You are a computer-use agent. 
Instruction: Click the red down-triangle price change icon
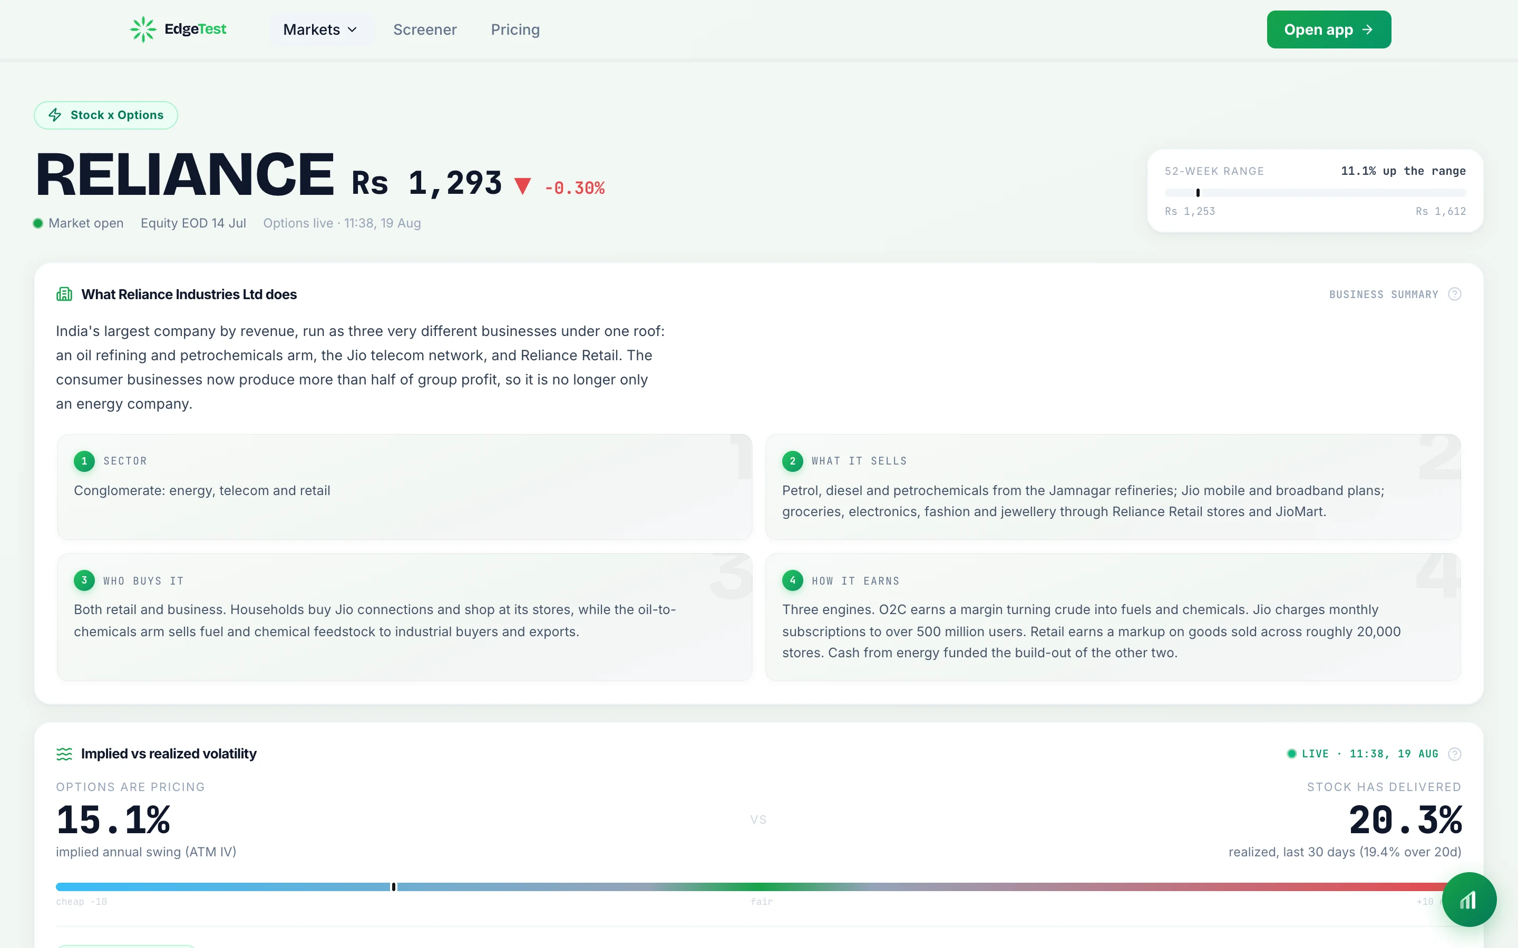(x=522, y=186)
